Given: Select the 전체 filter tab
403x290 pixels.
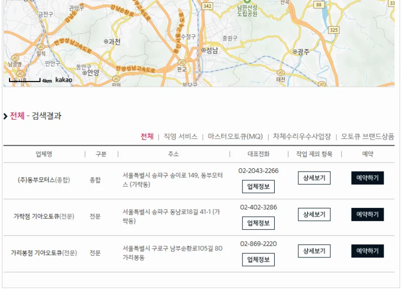Looking at the screenshot, I should click(147, 136).
